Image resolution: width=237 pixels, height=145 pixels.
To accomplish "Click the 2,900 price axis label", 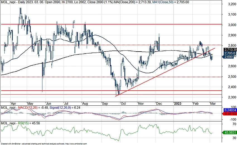I will [232, 35].
